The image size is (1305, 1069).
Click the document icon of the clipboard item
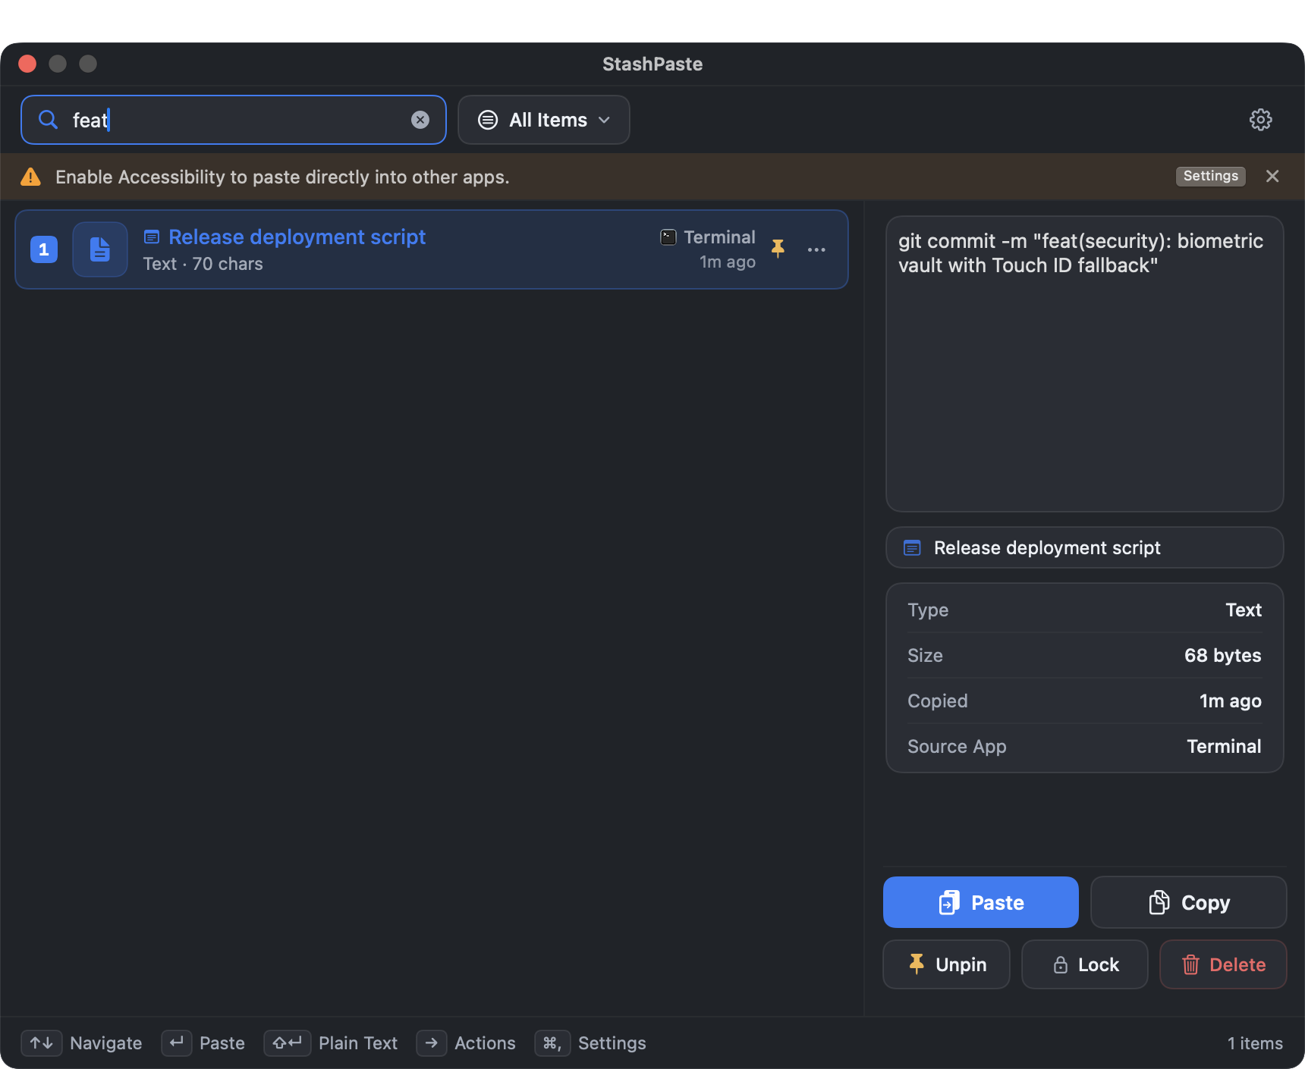[x=100, y=249]
